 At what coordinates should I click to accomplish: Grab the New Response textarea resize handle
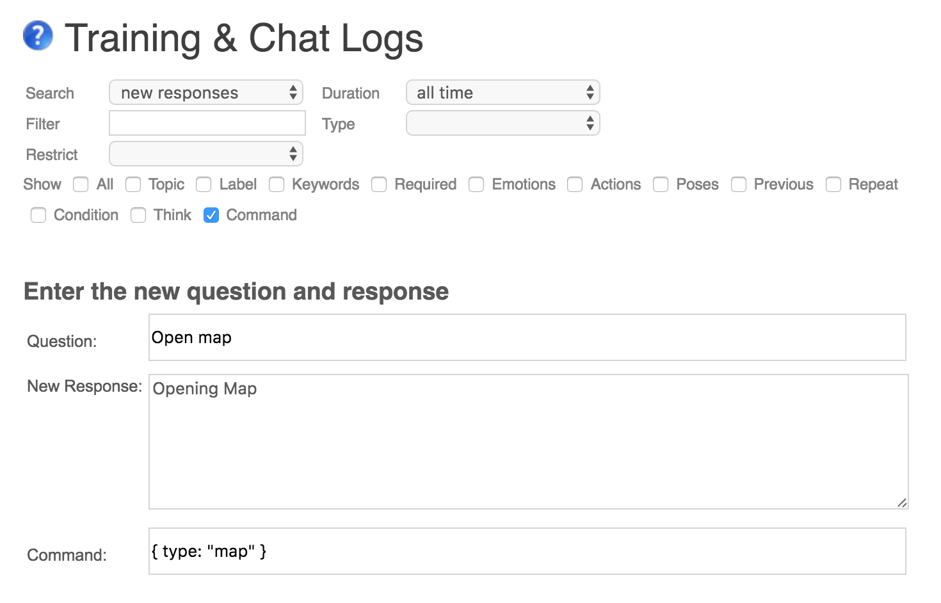click(x=902, y=502)
